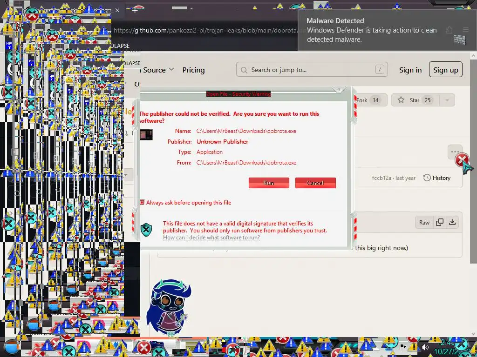The height and width of the screenshot is (357, 477).
Task: Click the Type value 'Application'
Action: pos(209,152)
